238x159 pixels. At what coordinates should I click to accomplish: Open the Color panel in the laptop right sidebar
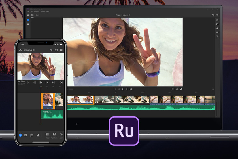coord(217,28)
